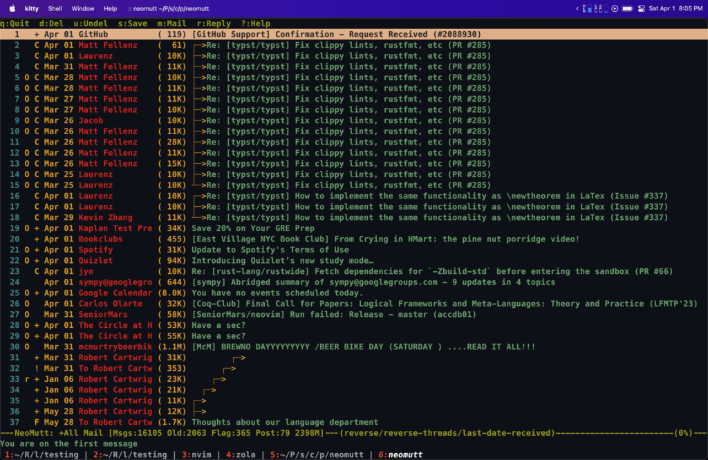This screenshot has width=708, height=460.
Task: Select Google Calendar no events message
Action: 354,293
